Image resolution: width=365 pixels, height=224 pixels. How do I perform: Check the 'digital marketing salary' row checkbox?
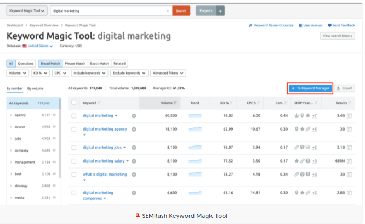(74, 161)
